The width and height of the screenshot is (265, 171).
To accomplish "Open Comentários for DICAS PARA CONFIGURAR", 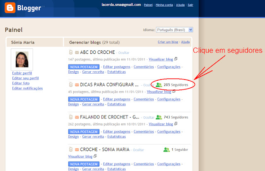I will click(x=144, y=99).
